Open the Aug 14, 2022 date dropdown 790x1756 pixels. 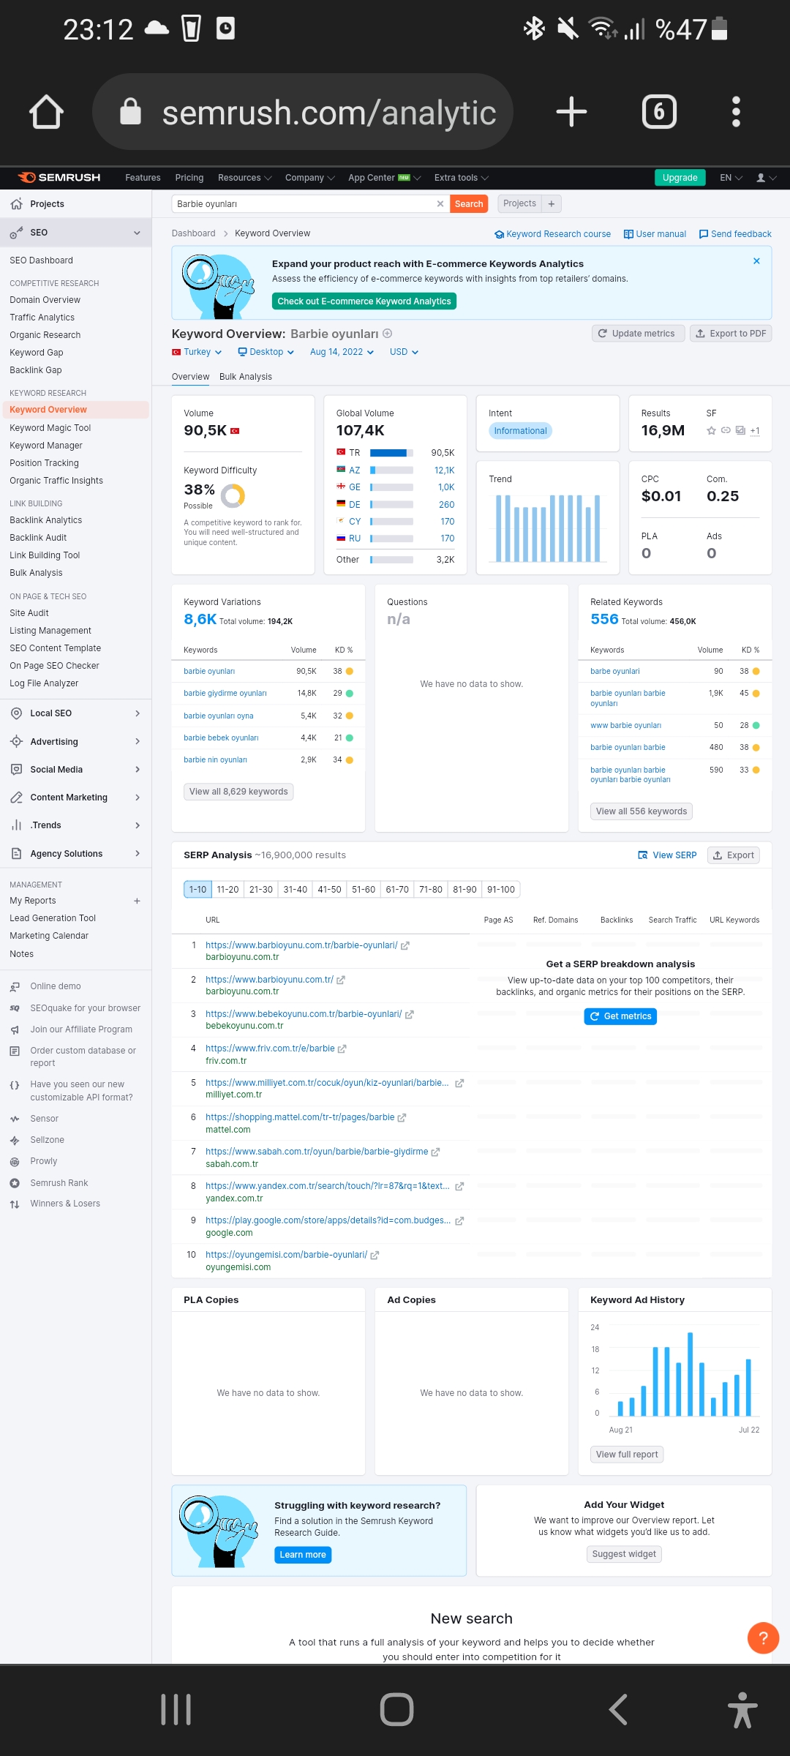[342, 352]
